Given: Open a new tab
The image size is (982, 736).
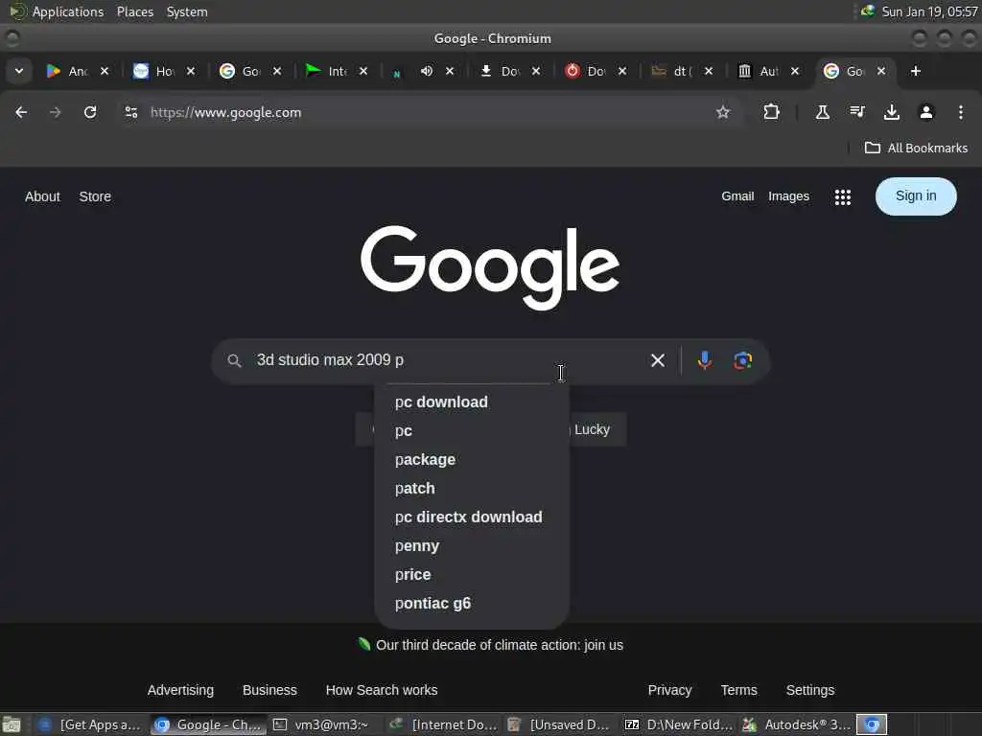Looking at the screenshot, I should click(x=915, y=71).
